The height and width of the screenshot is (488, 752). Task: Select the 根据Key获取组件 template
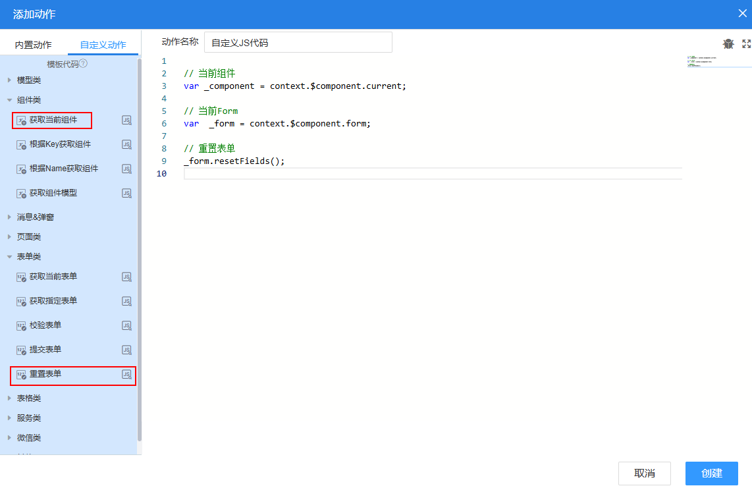pyautogui.click(x=60, y=144)
